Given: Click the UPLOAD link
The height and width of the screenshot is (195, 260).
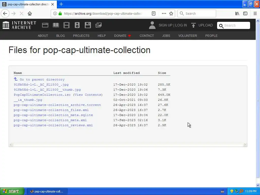Looking at the screenshot, I should (205, 25).
